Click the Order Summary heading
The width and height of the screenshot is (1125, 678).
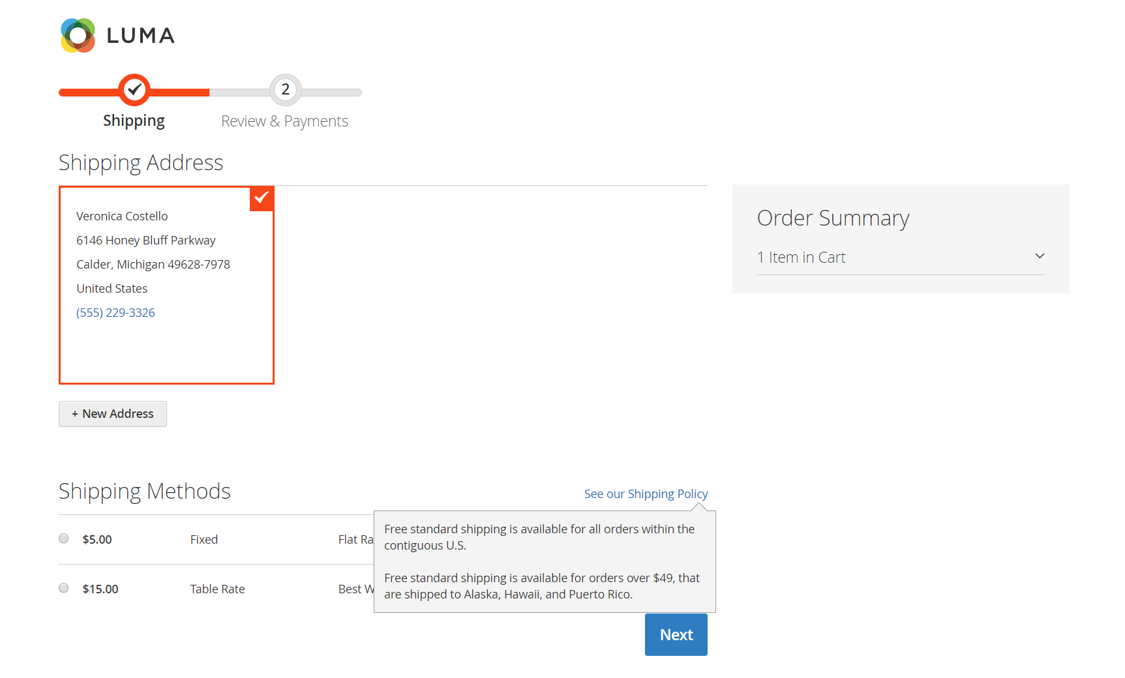click(x=833, y=218)
